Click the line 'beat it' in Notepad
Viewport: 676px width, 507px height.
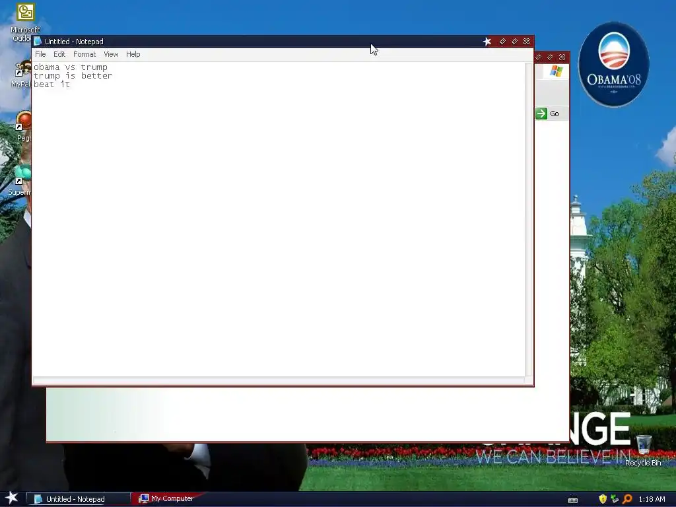coord(51,84)
